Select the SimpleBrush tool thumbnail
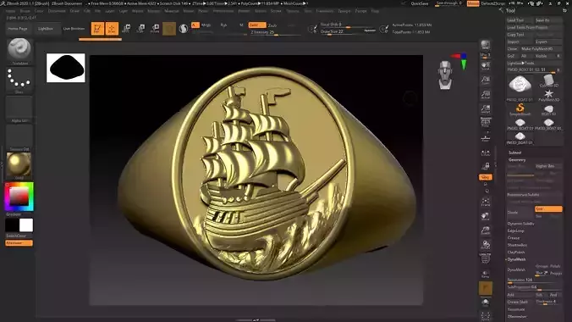Screen dimensions: 572x322 tap(520, 109)
